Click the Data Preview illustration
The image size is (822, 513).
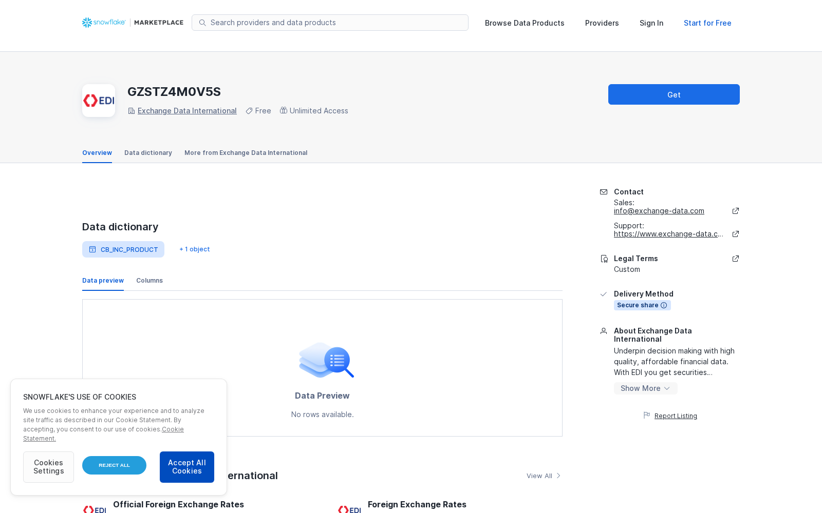[x=326, y=360]
